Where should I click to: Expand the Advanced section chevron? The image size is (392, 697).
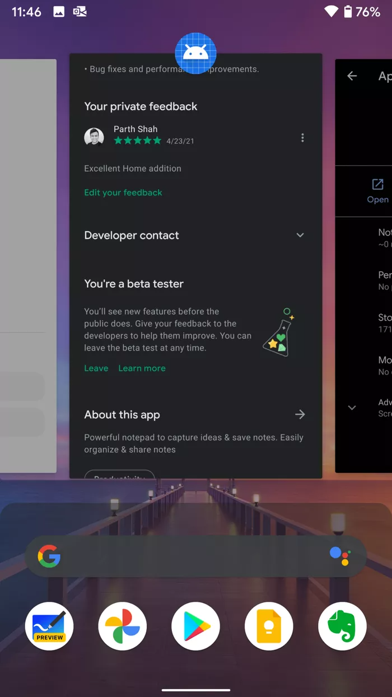[352, 408]
